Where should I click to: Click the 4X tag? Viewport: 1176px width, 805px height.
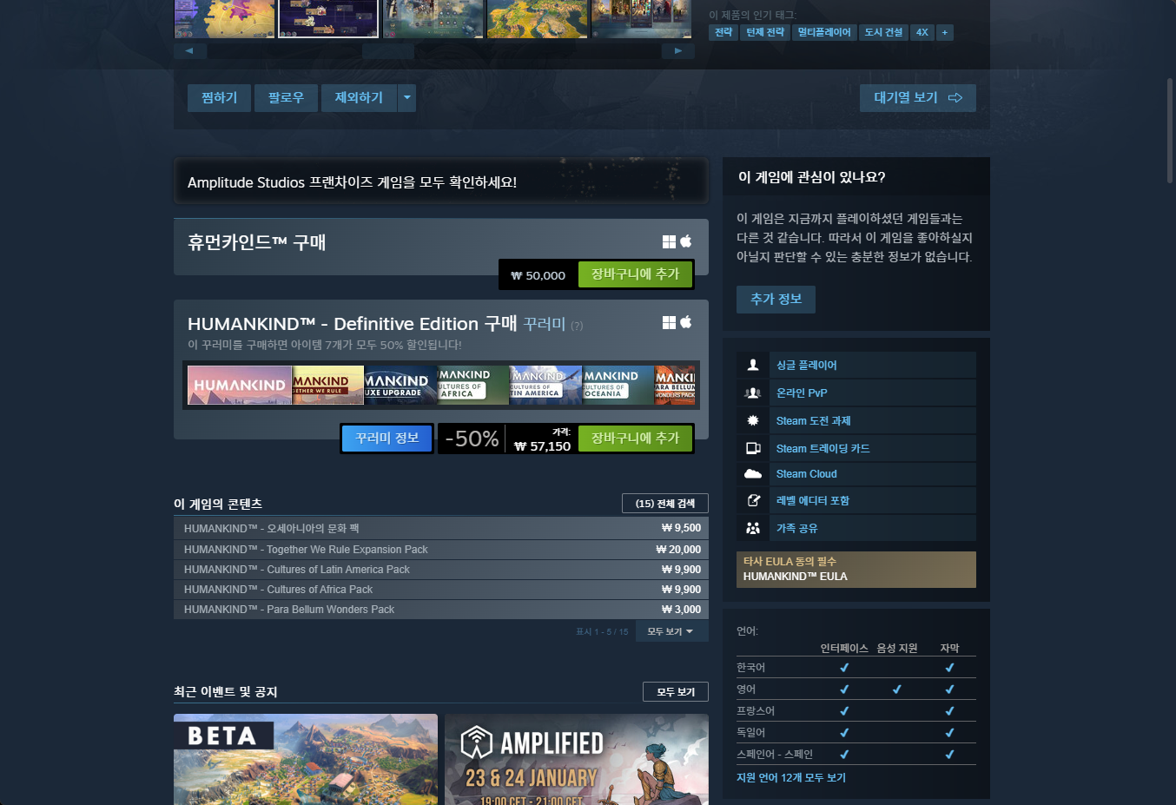[x=922, y=32]
